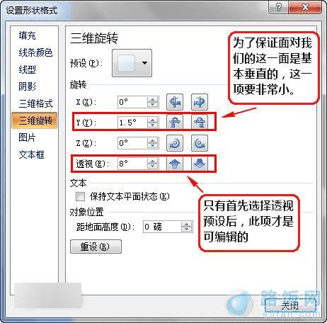Click the Y rotate down icon

(200, 123)
